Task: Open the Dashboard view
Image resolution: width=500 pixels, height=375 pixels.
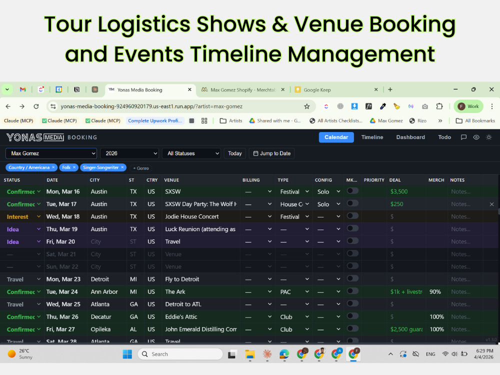Action: 410,137
